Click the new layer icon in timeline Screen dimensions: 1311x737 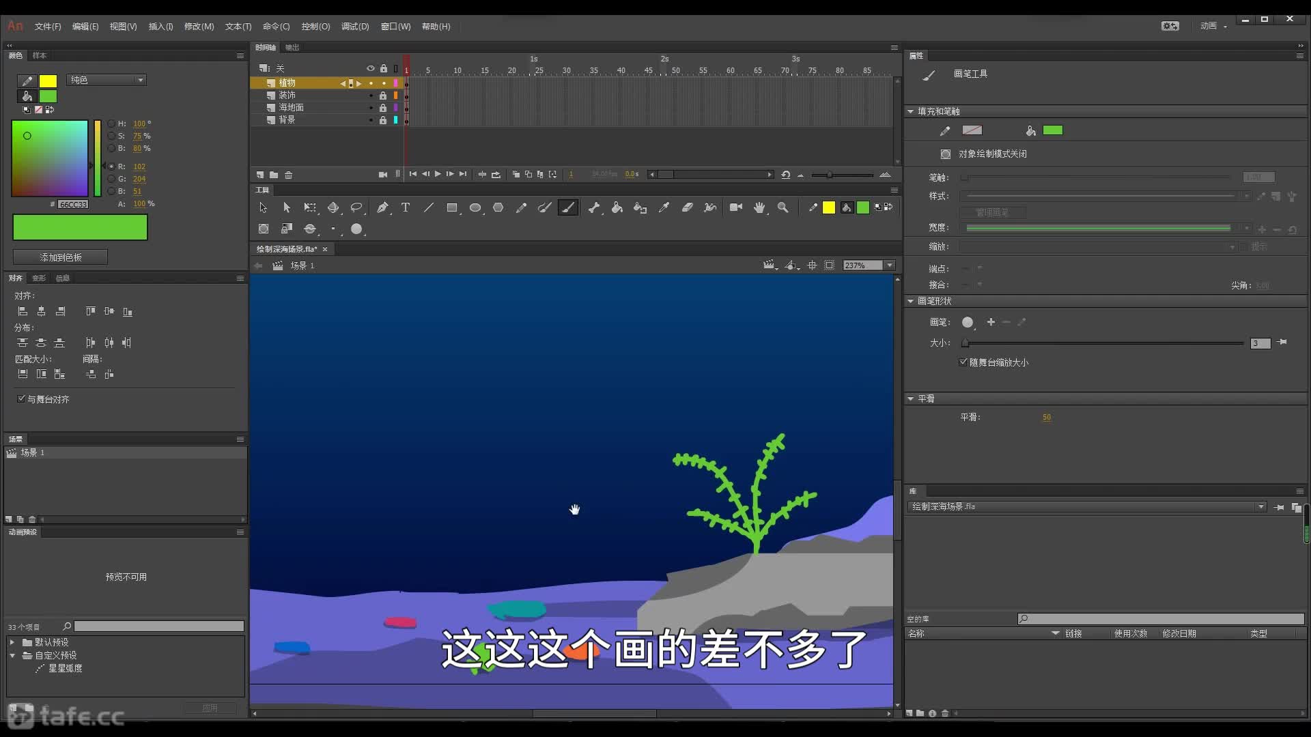click(260, 175)
